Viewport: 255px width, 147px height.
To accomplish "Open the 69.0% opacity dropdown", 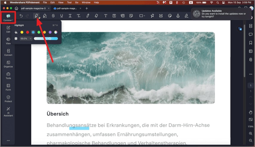I will [x=26, y=39].
